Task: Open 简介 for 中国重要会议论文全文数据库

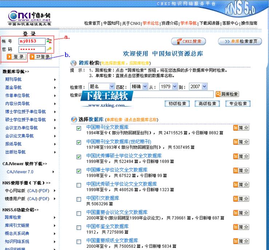Action: coord(241,213)
